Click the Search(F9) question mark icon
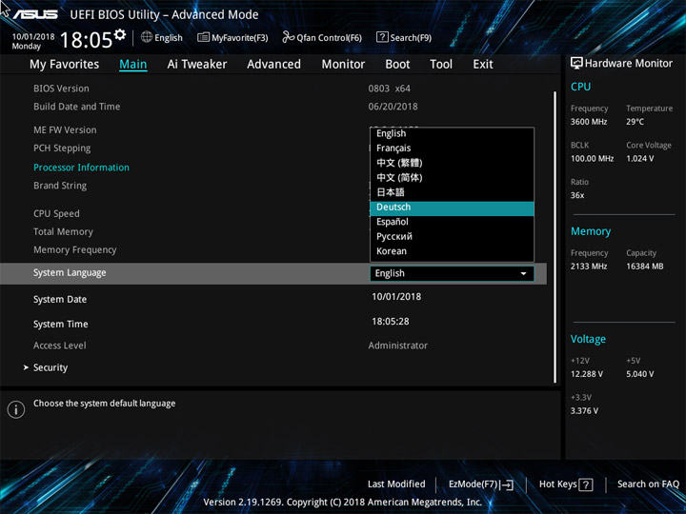The image size is (686, 514). 382,37
